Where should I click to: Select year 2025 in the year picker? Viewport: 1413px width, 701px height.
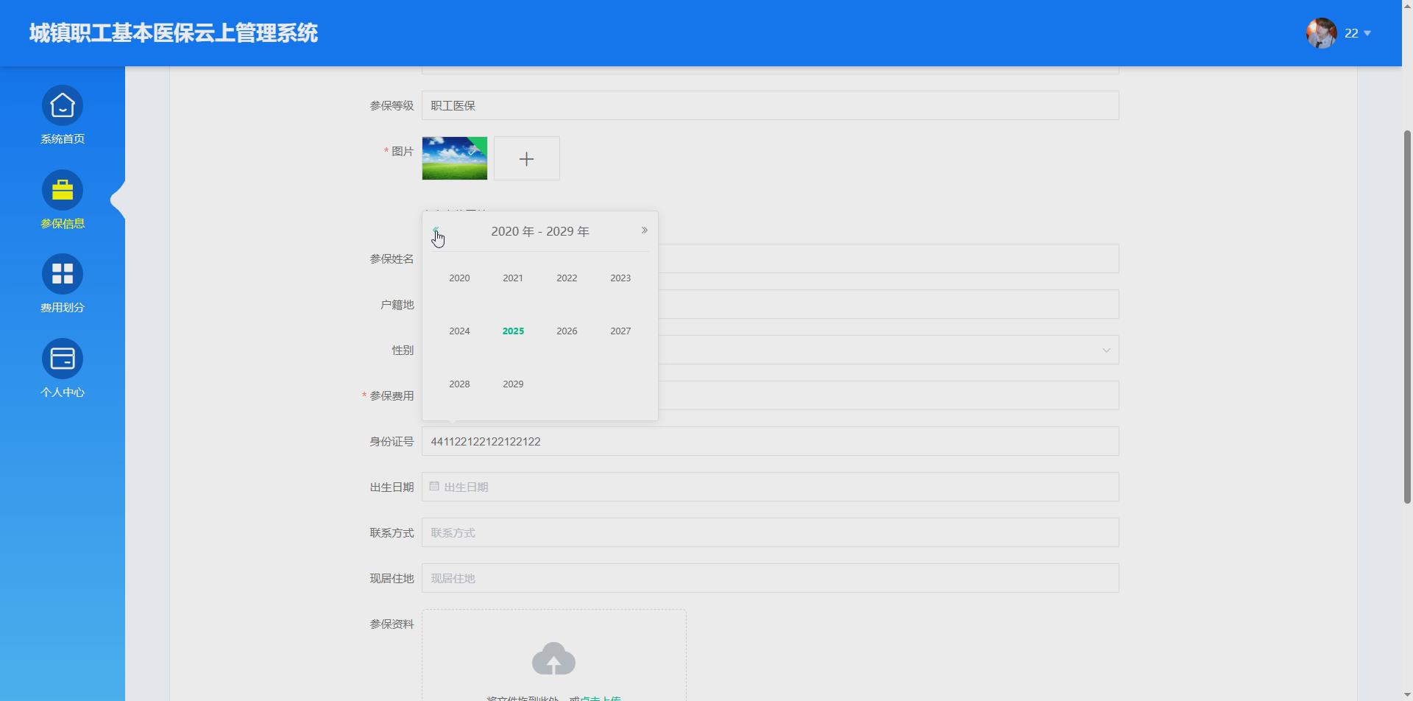[x=513, y=331]
